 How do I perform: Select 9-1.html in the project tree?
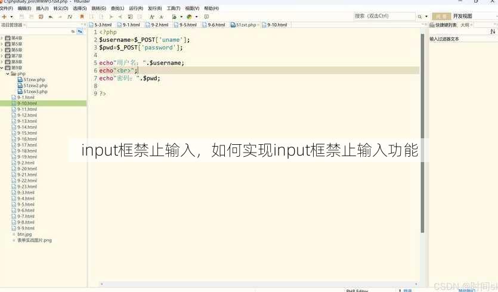[26, 98]
